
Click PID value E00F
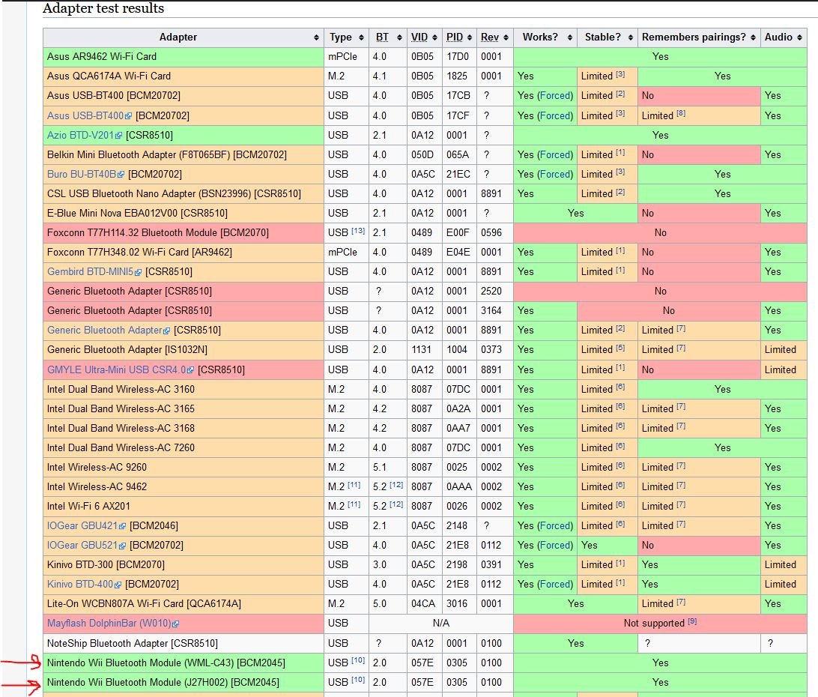click(x=458, y=233)
